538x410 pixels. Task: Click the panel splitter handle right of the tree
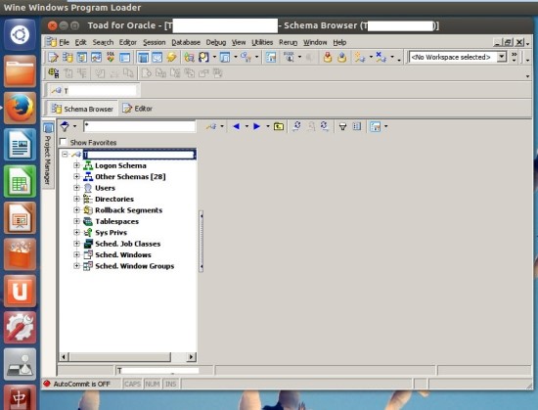[x=202, y=241]
